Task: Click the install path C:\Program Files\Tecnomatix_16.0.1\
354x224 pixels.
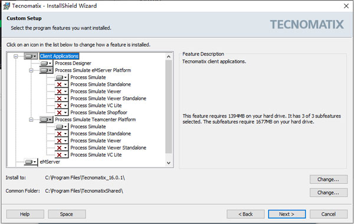Action: (85, 178)
